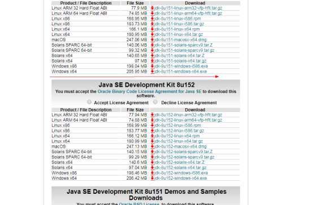Image resolution: width=313 pixels, height=205 pixels.
Task: Download jdk-8u152-macosx-x64.dmg
Action: [180, 146]
